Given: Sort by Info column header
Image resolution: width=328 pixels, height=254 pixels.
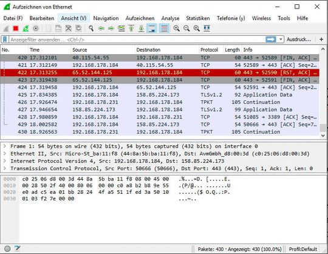Looking at the screenshot, I should click(x=280, y=50).
